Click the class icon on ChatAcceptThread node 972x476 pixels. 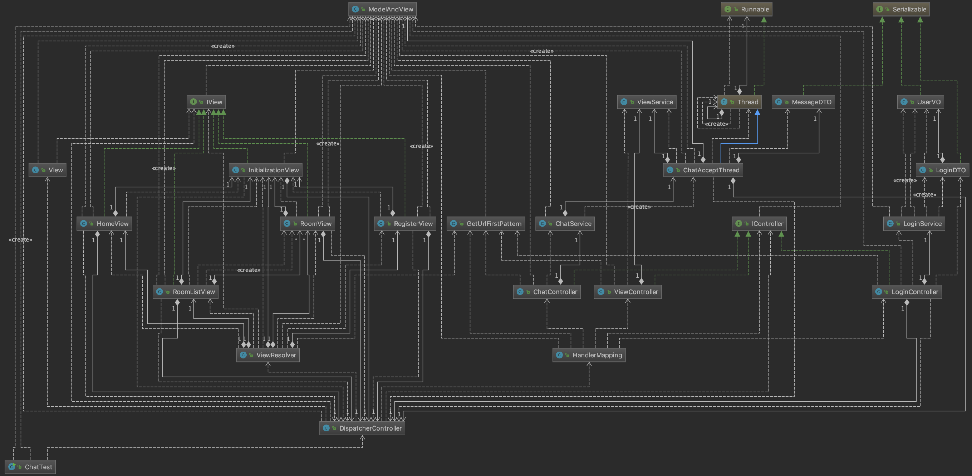click(x=670, y=170)
